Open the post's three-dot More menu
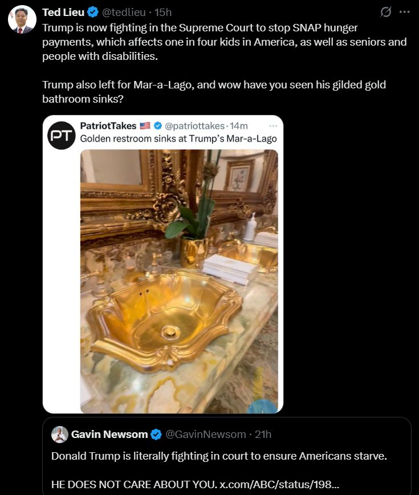This screenshot has width=419, height=495. pyautogui.click(x=404, y=12)
